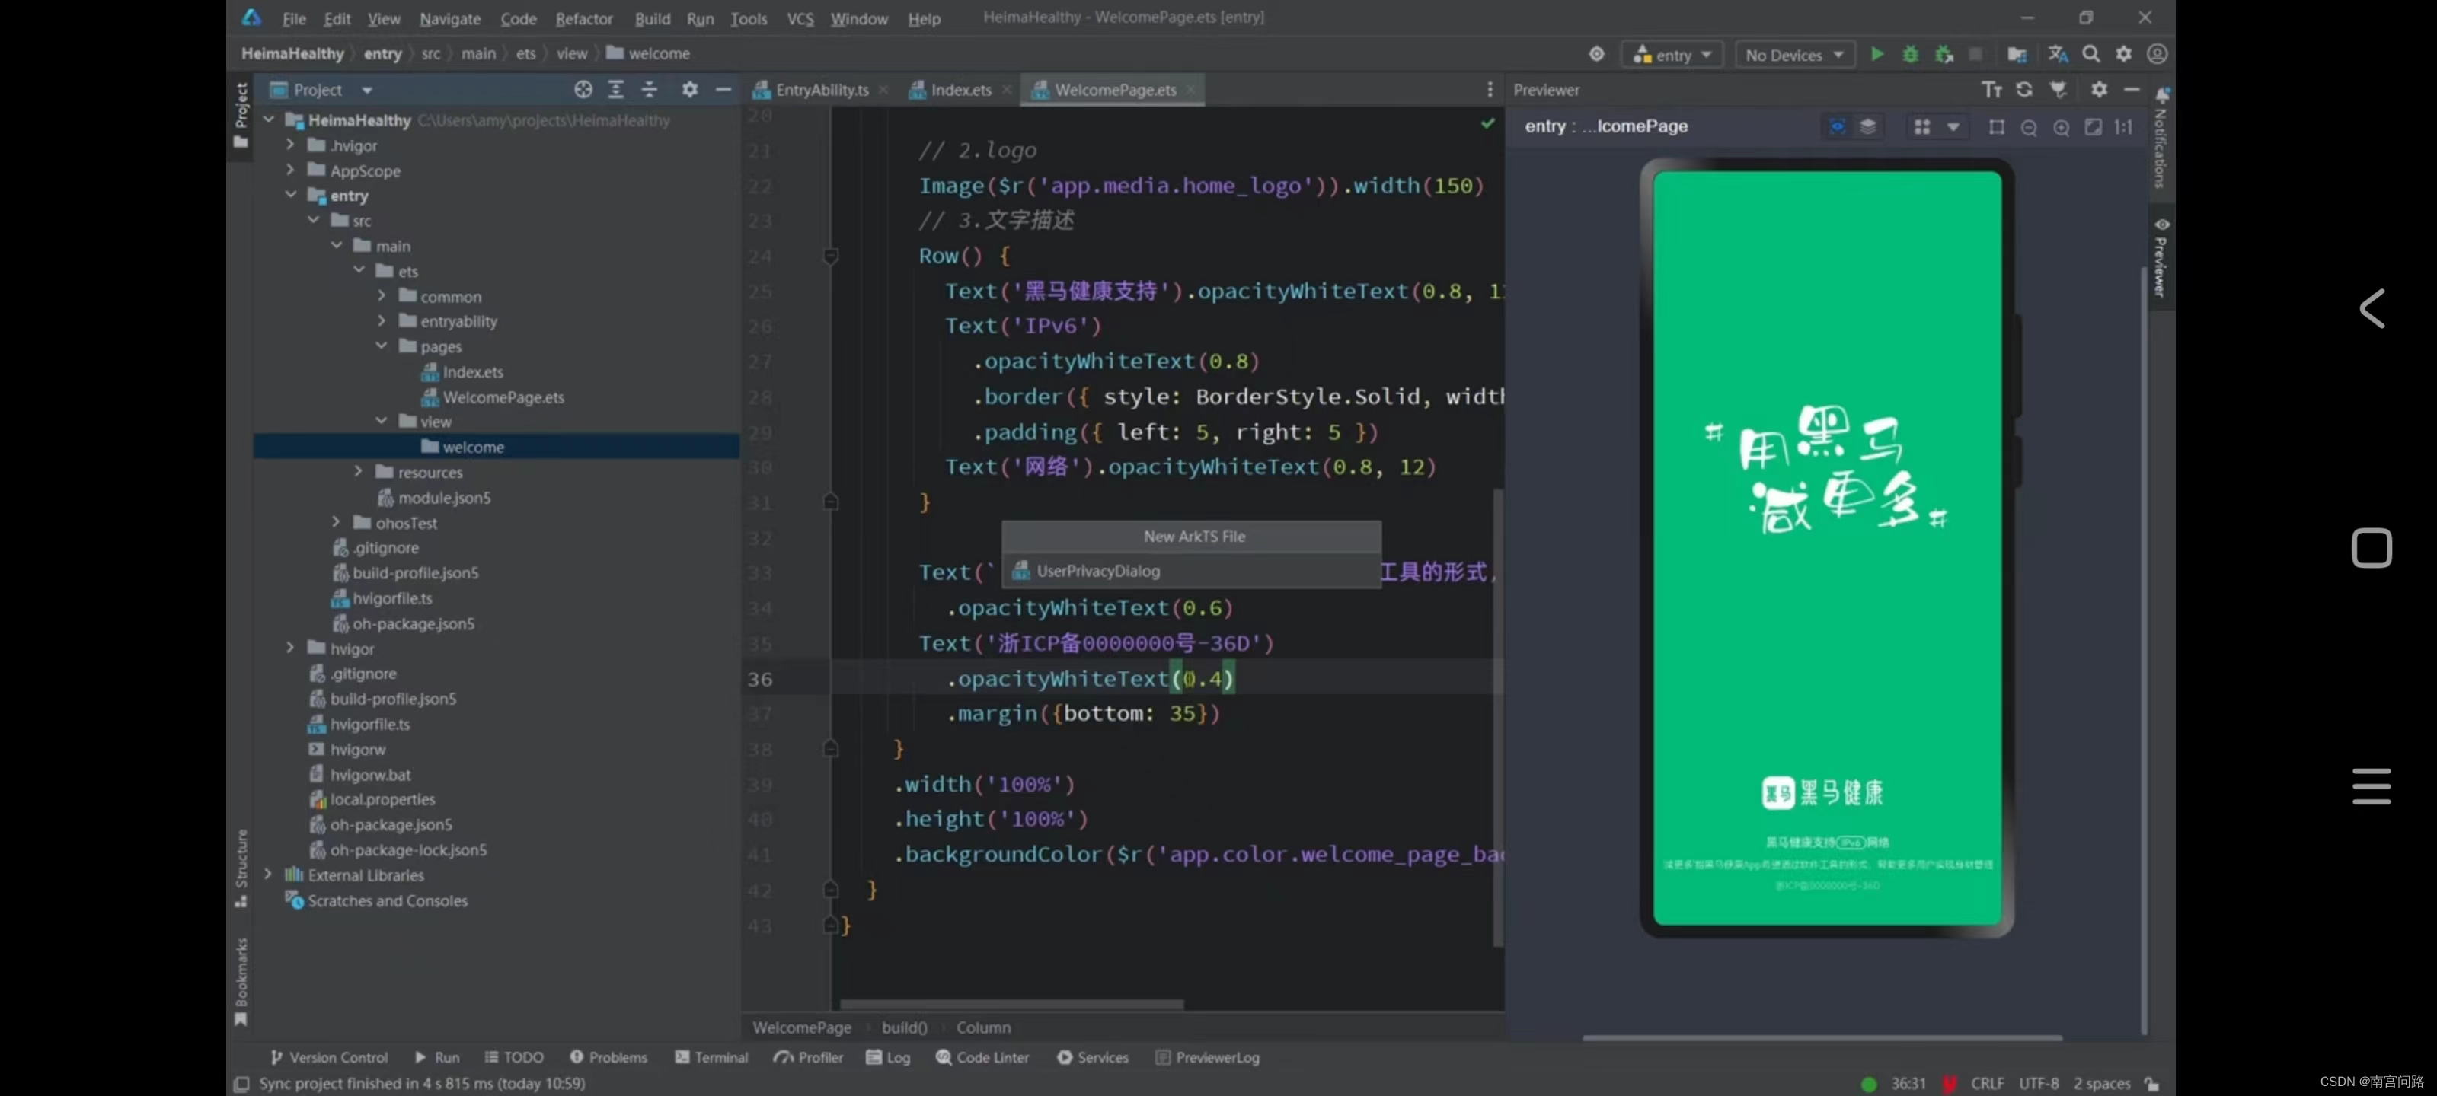Zoom out the preview

click(x=2028, y=128)
